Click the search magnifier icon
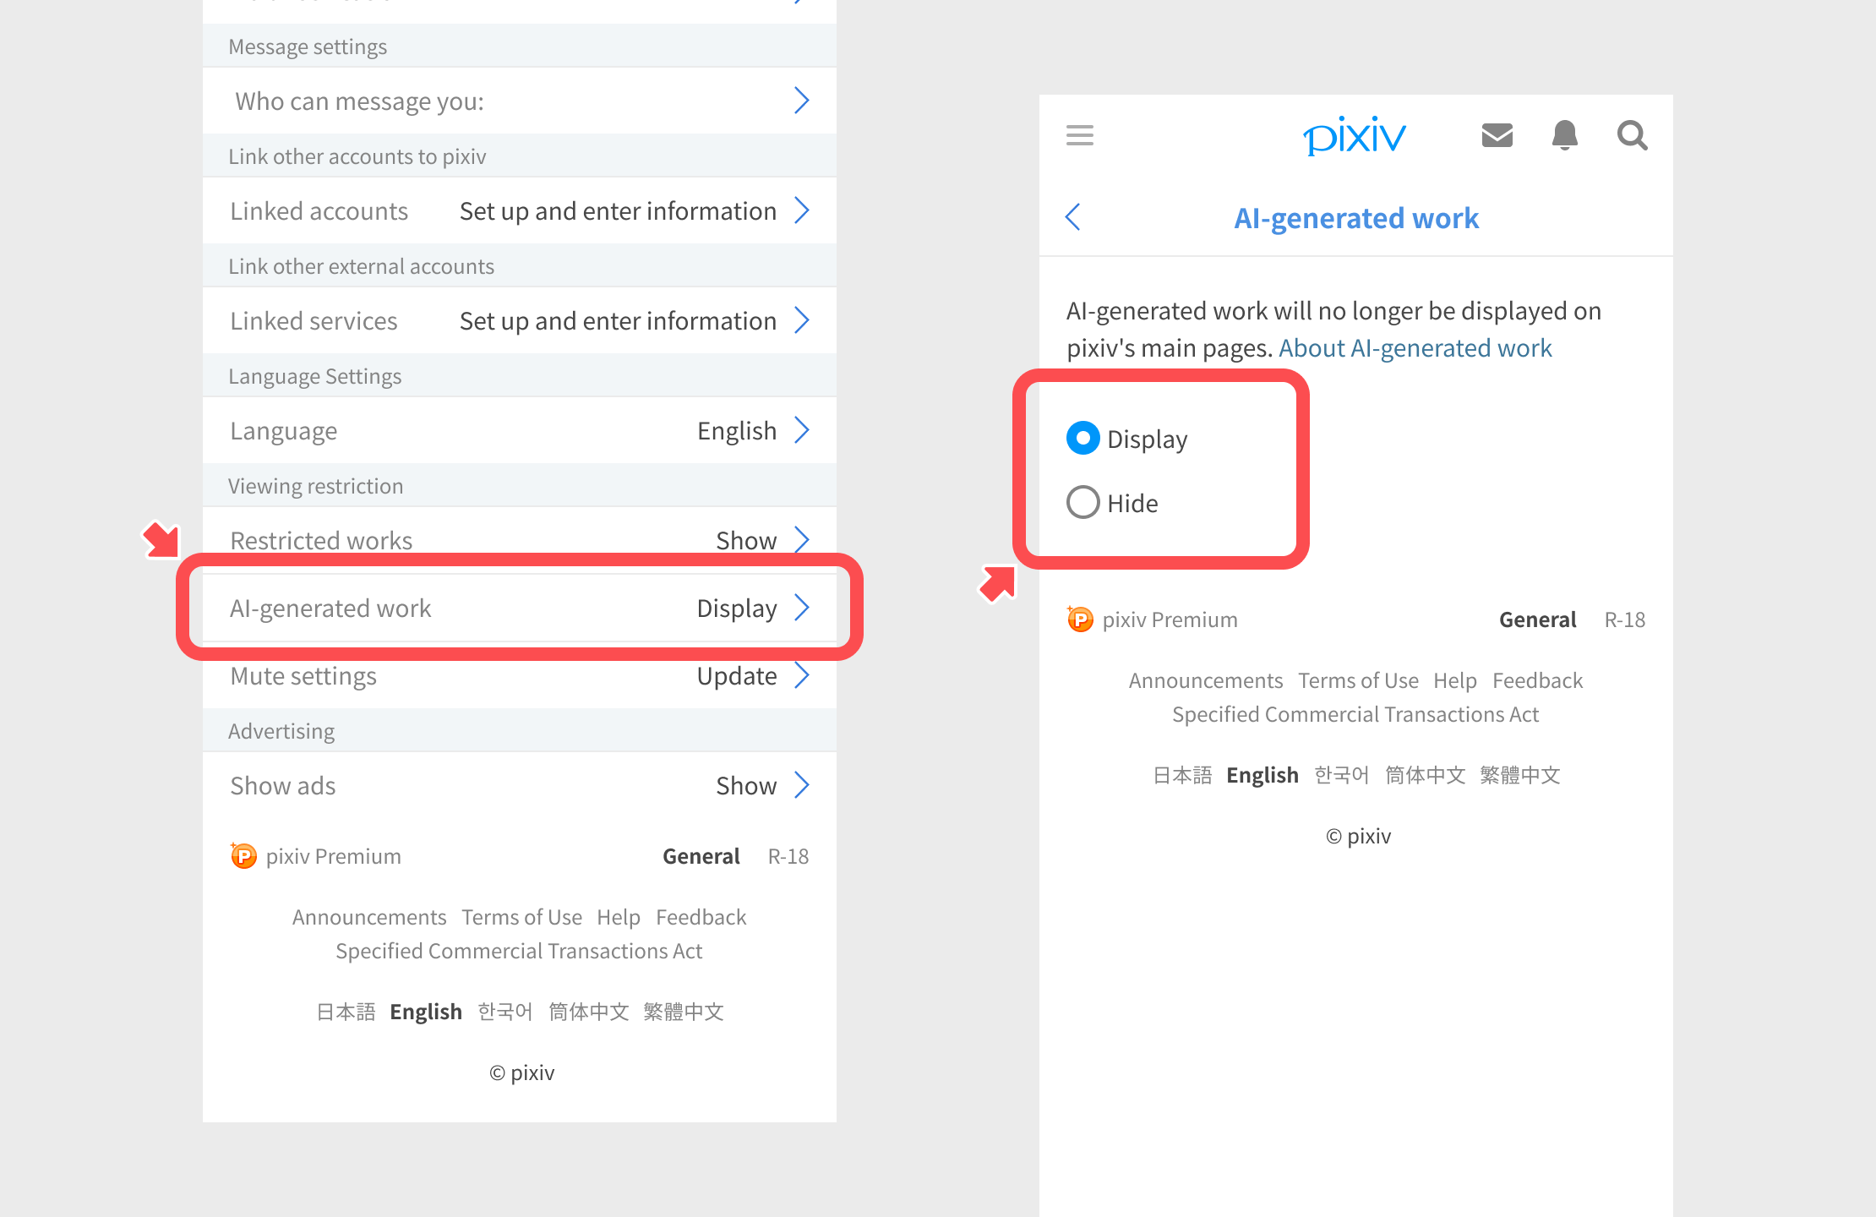 (x=1632, y=135)
